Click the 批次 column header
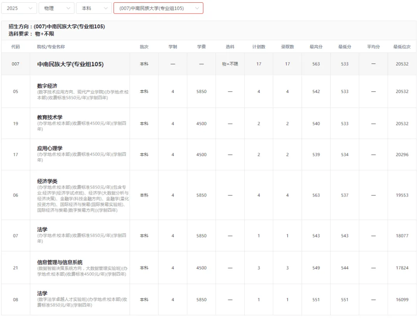Screen dimensions: 420x318 click(144, 47)
